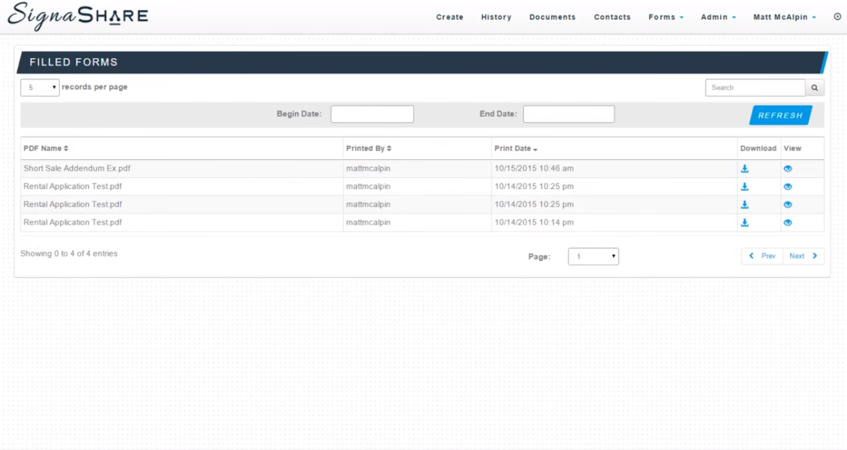
Task: Download the 10:14 pm Rental Application Test
Action: tap(745, 223)
